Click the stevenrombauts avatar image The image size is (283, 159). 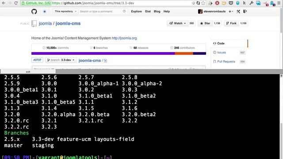tap(200, 11)
